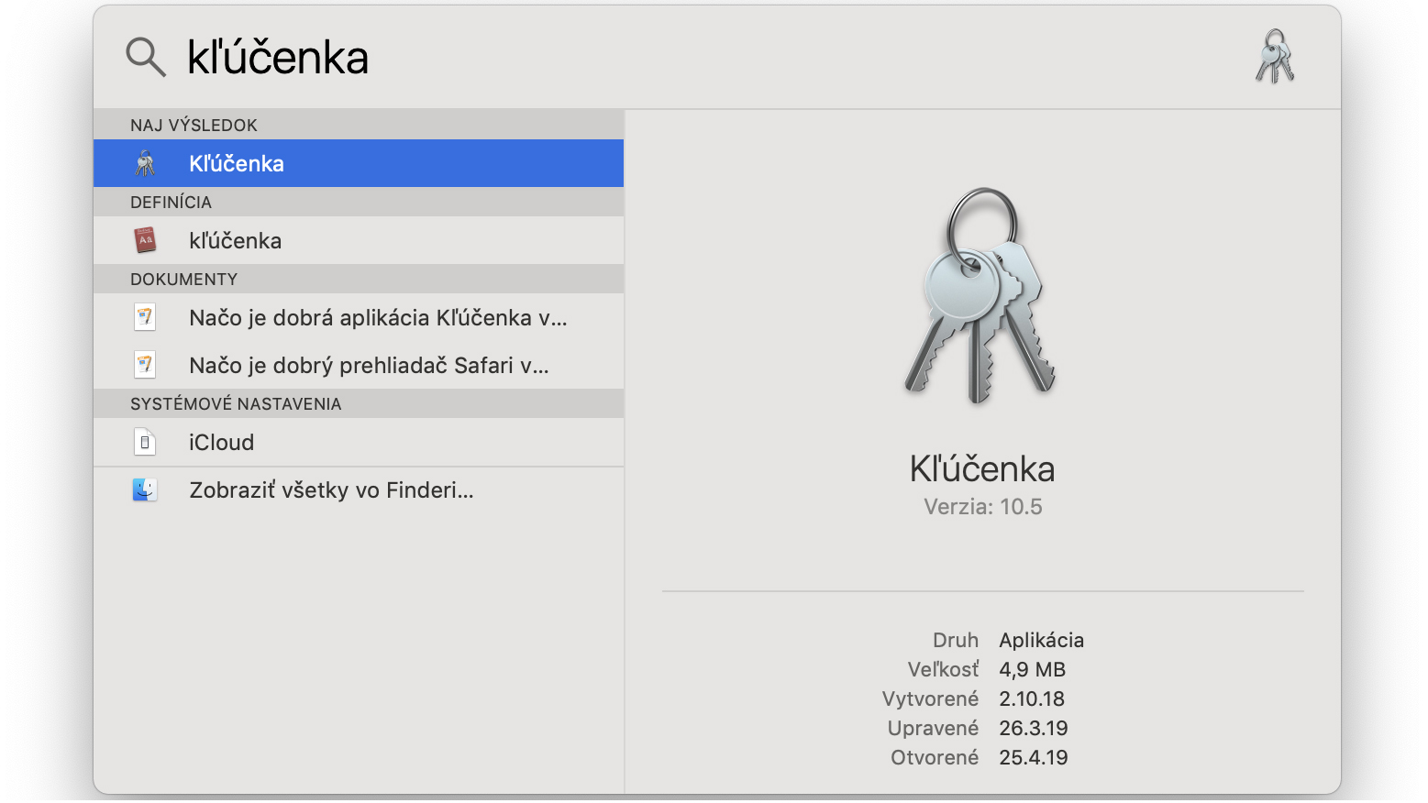Screen dimensions: 1428x803
Task: Click the iCloud preference pane icon
Action: click(x=145, y=442)
